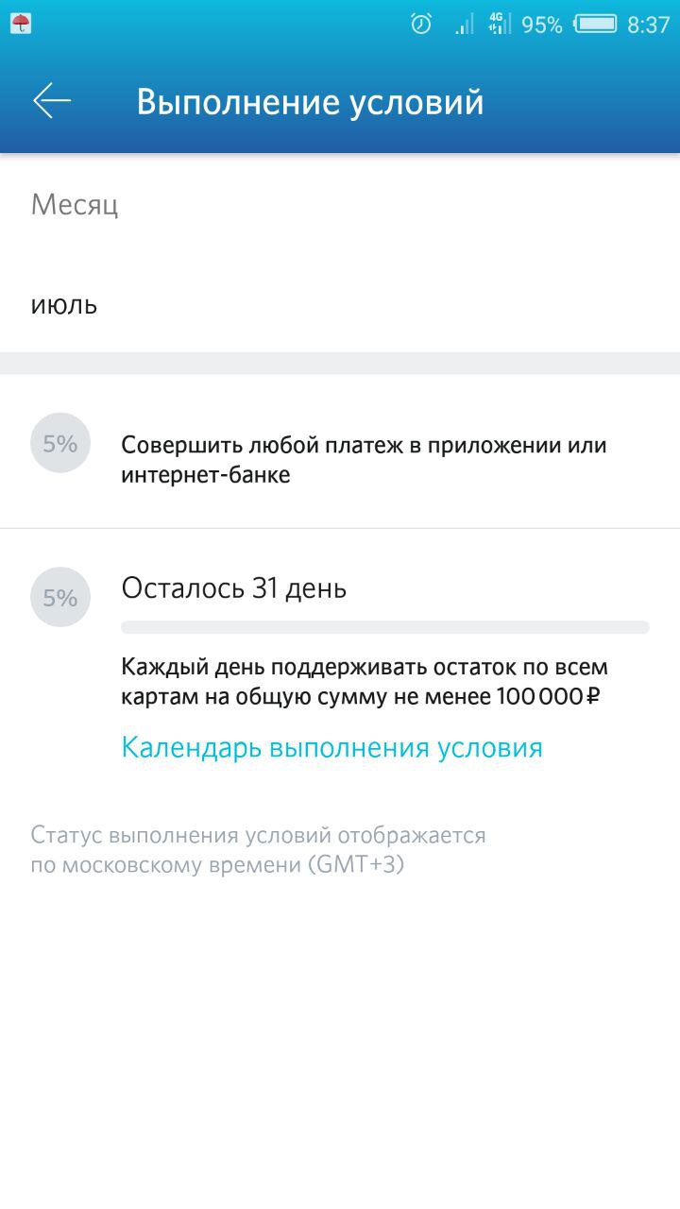The width and height of the screenshot is (680, 1209).
Task: Tap the red umbrella notification icon
Action: [21, 25]
